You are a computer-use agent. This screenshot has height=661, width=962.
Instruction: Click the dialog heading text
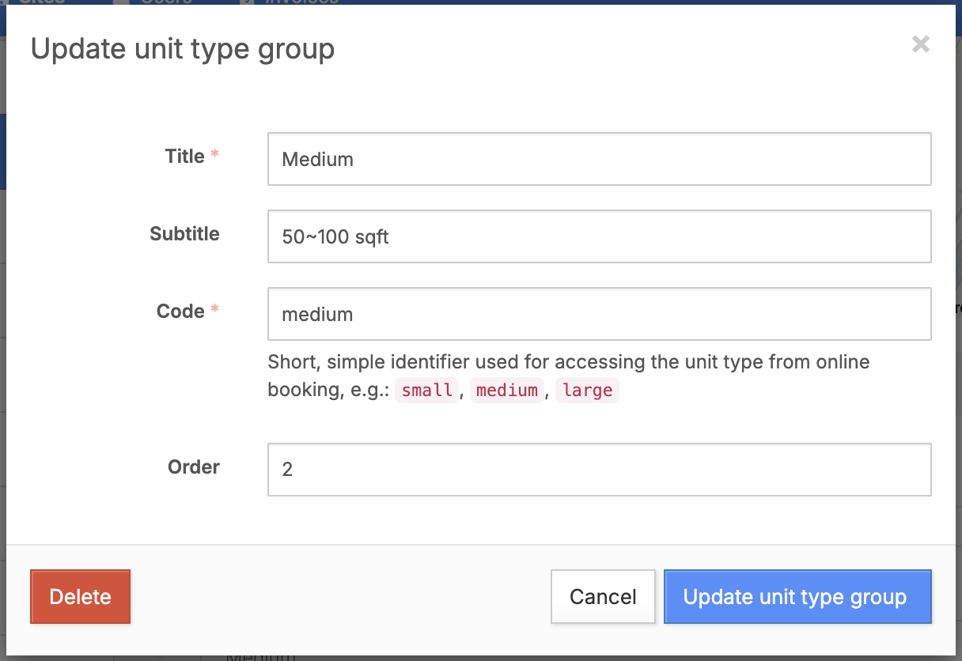pos(183,49)
